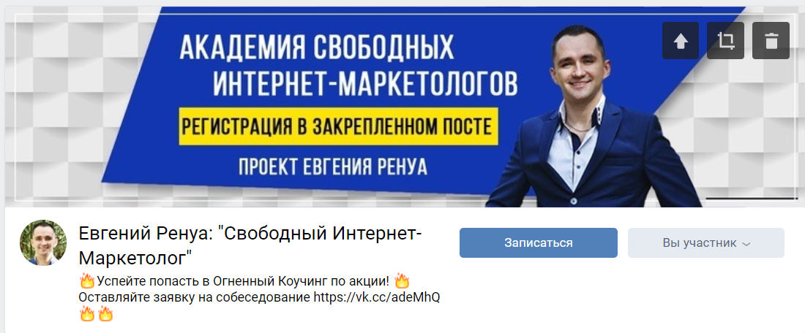Click the second fire emoji on last line
805x333 pixels.
click(x=105, y=313)
